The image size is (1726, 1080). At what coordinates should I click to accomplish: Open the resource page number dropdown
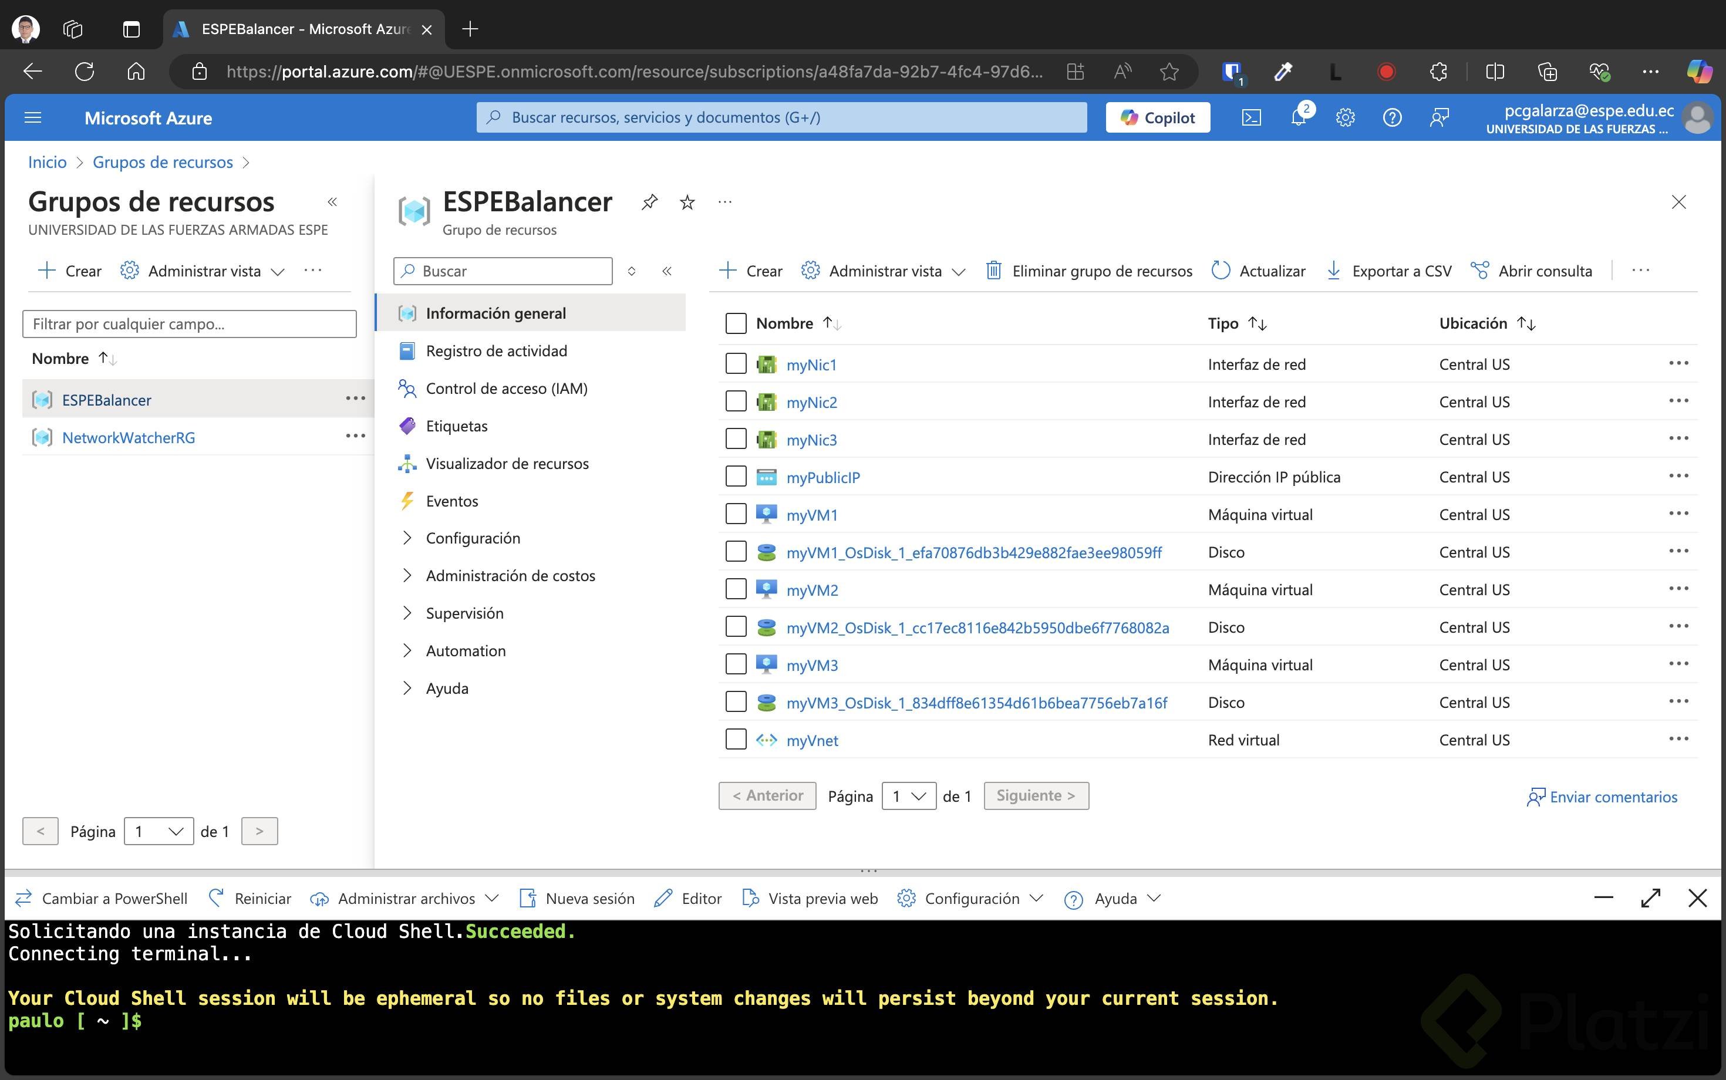coord(909,796)
